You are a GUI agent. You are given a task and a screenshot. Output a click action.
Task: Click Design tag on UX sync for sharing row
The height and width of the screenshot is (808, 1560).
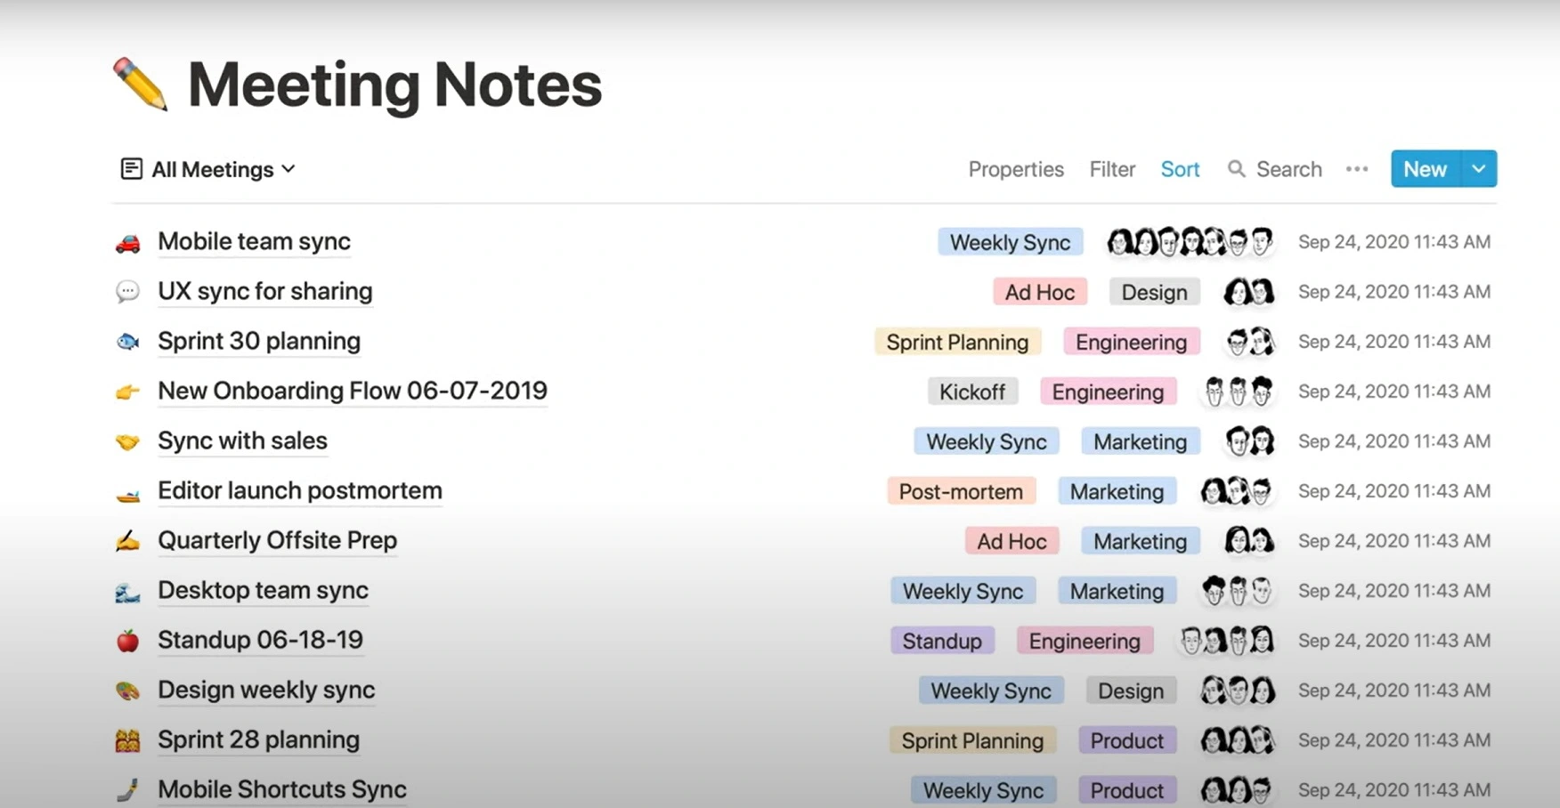[x=1154, y=292]
